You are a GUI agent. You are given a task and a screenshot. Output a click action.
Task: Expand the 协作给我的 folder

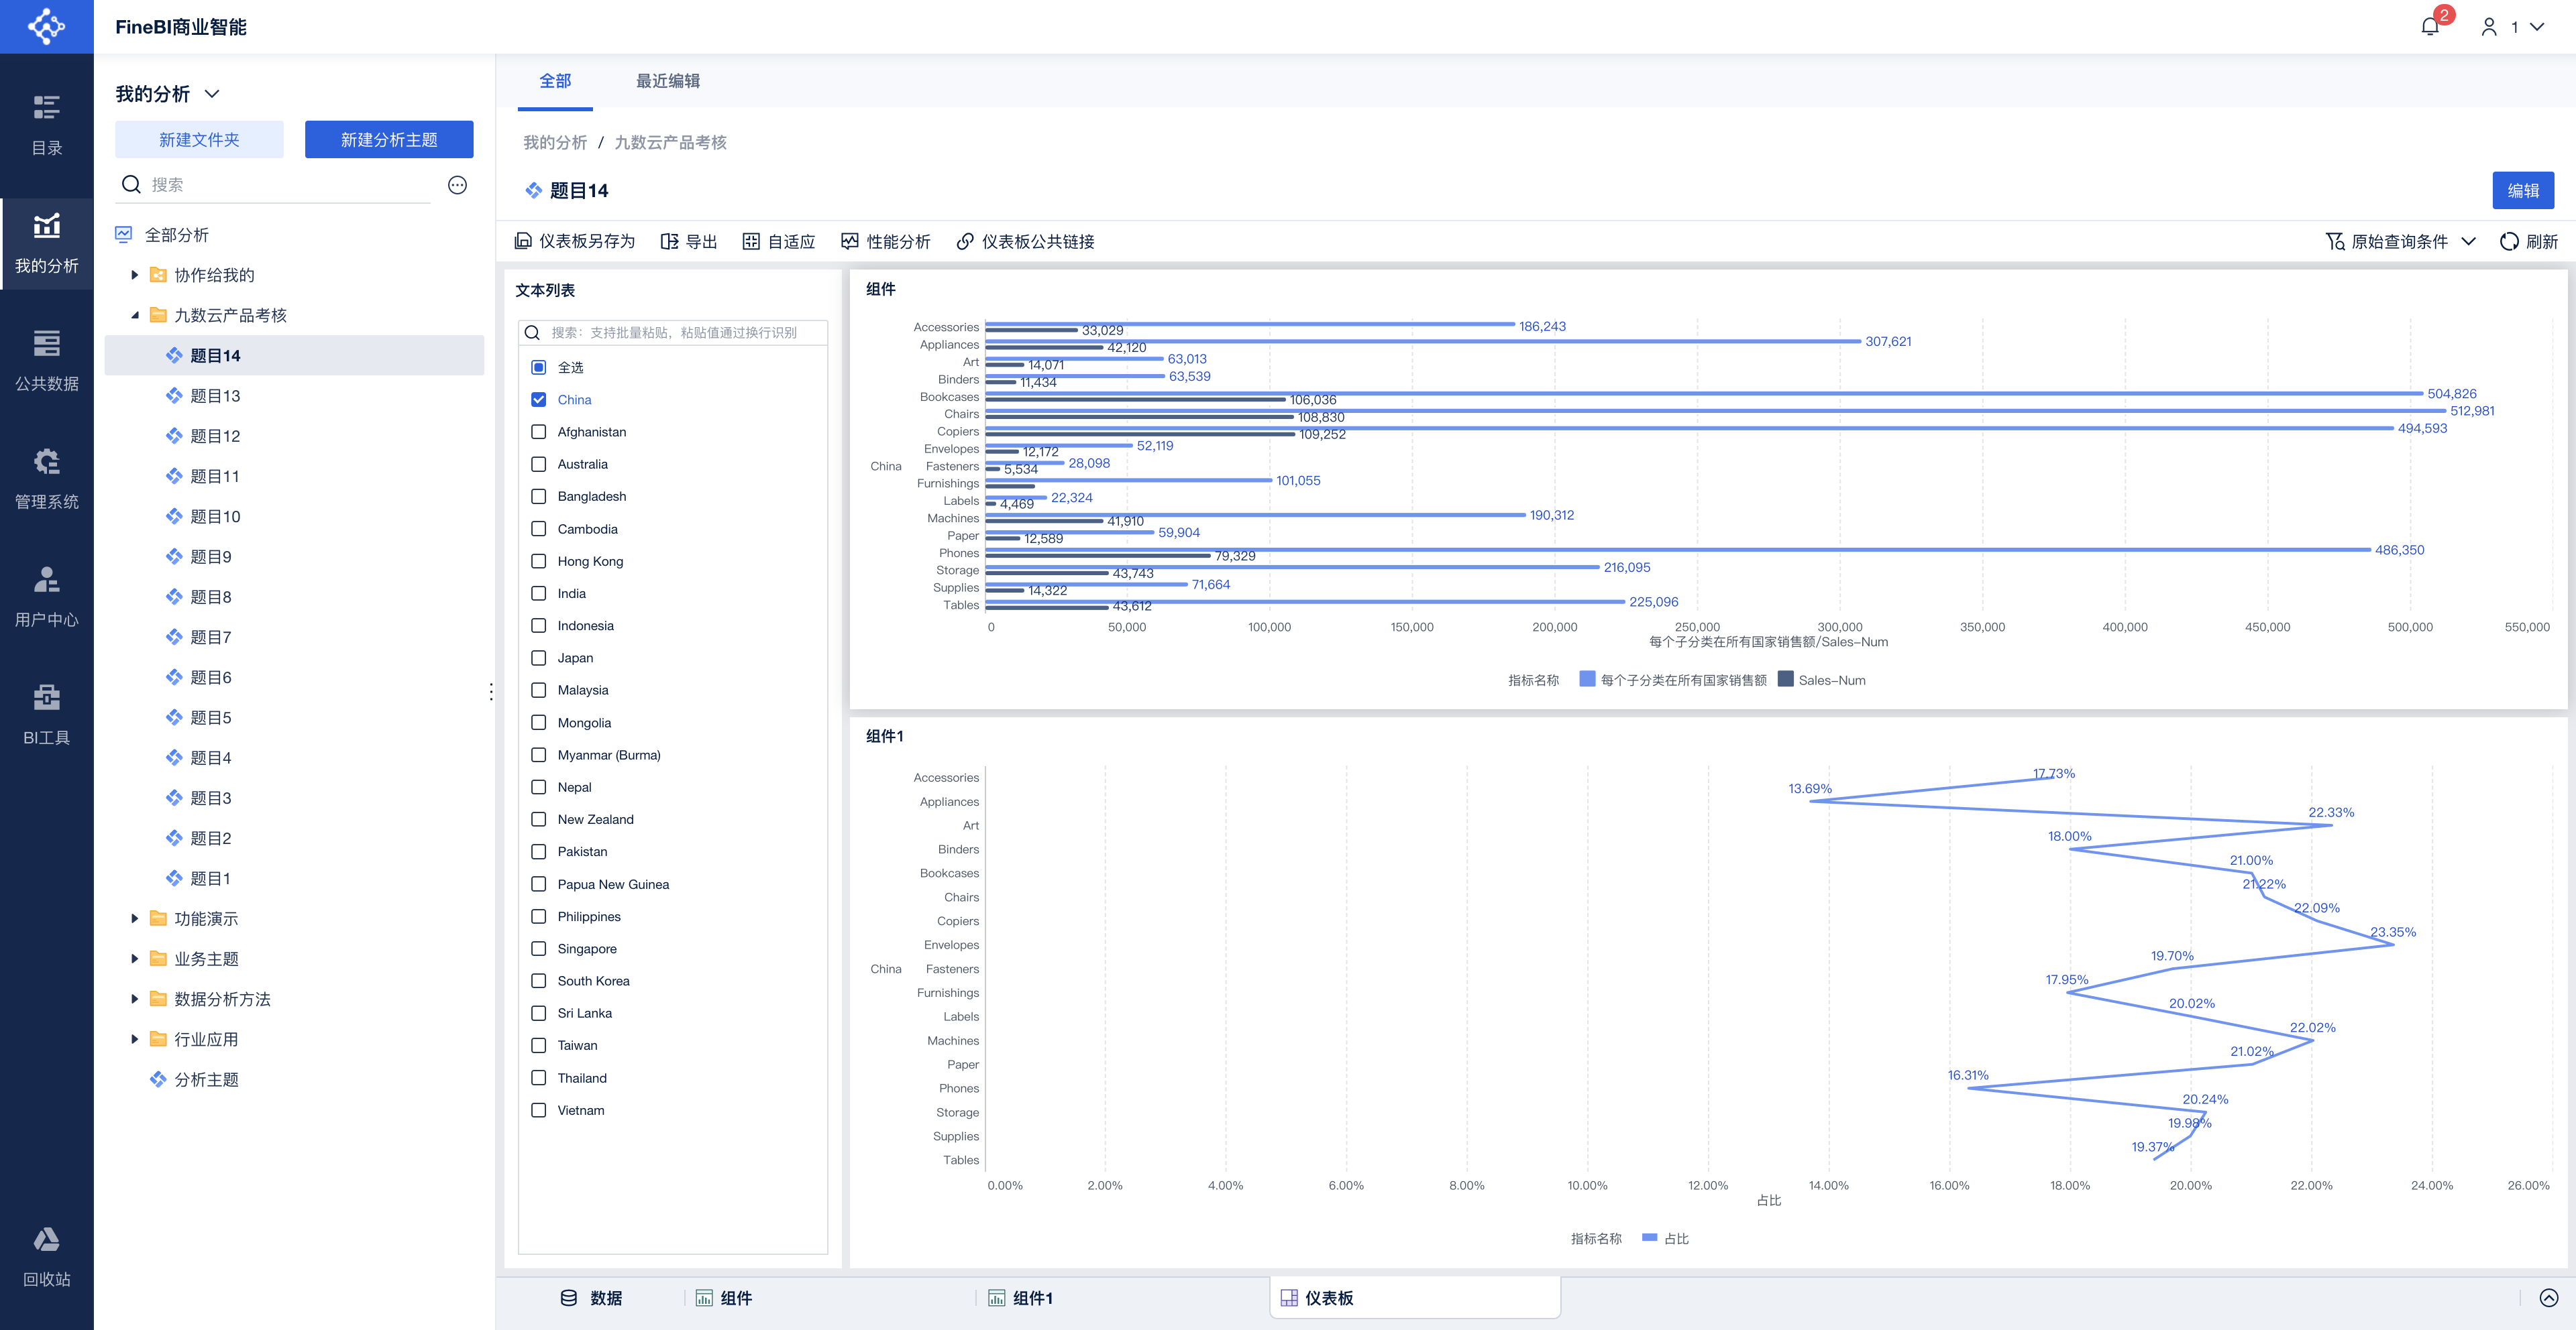click(135, 275)
